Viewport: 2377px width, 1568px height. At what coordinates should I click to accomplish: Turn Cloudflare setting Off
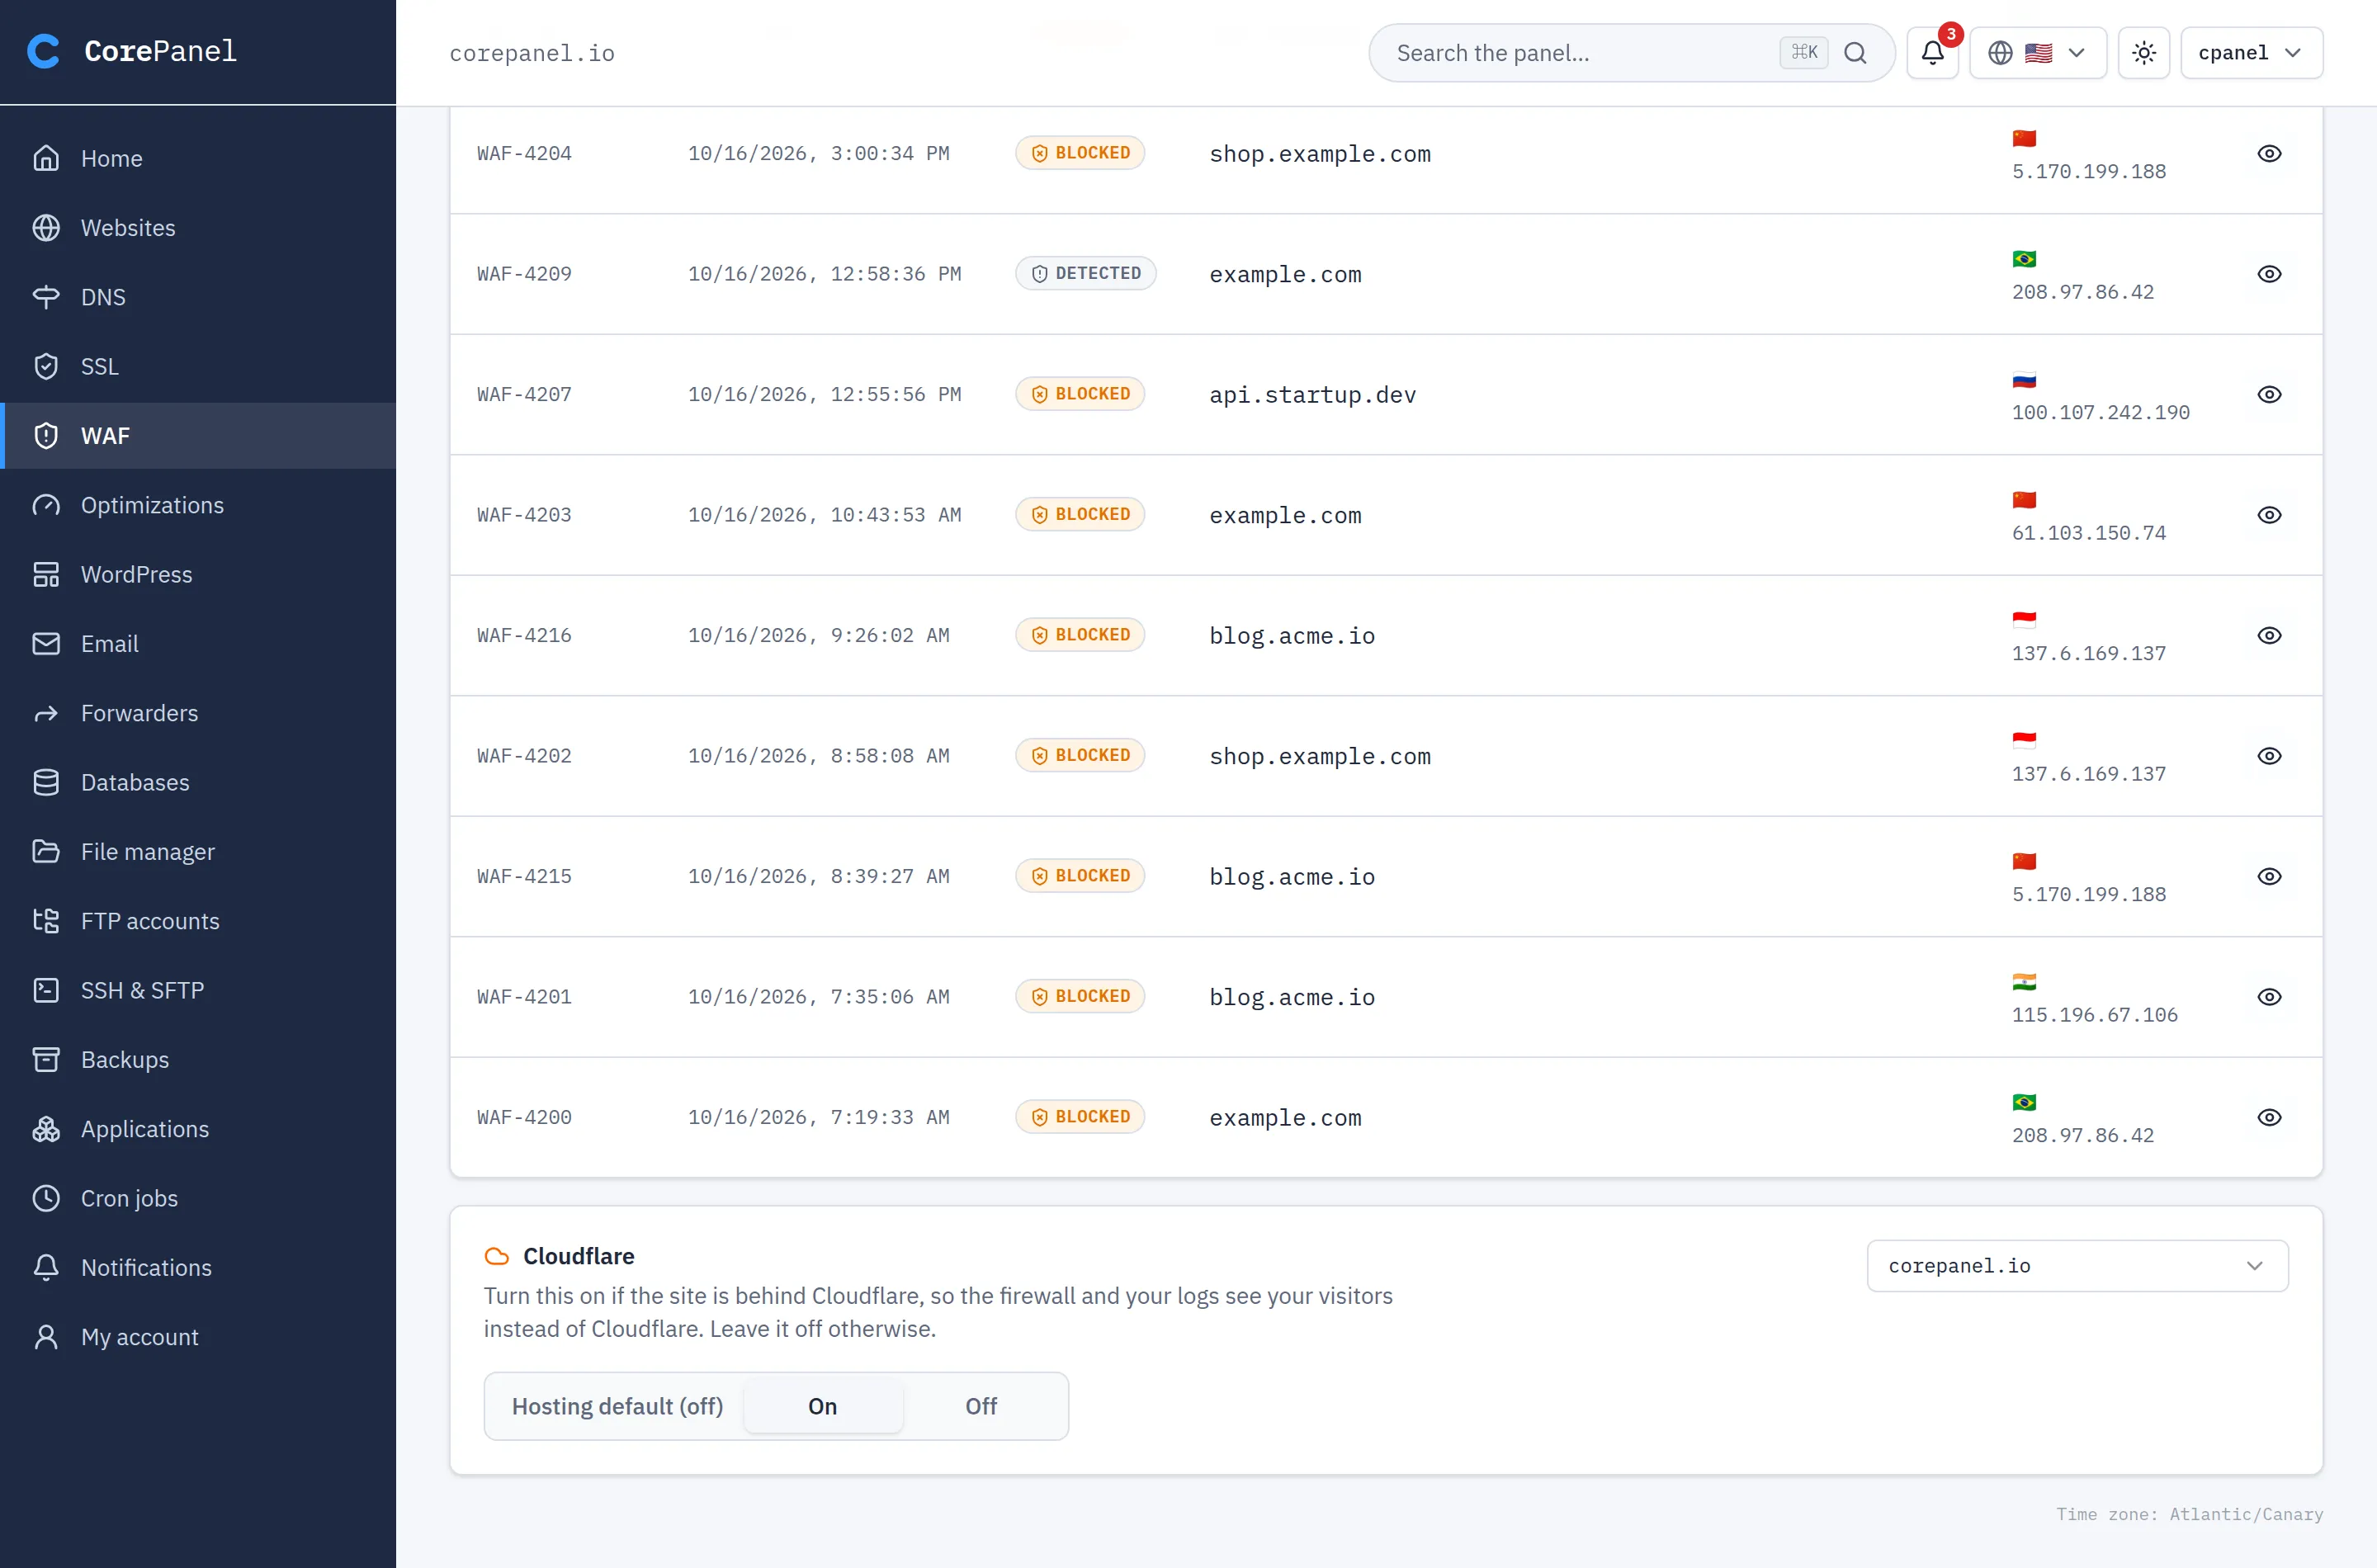point(981,1406)
